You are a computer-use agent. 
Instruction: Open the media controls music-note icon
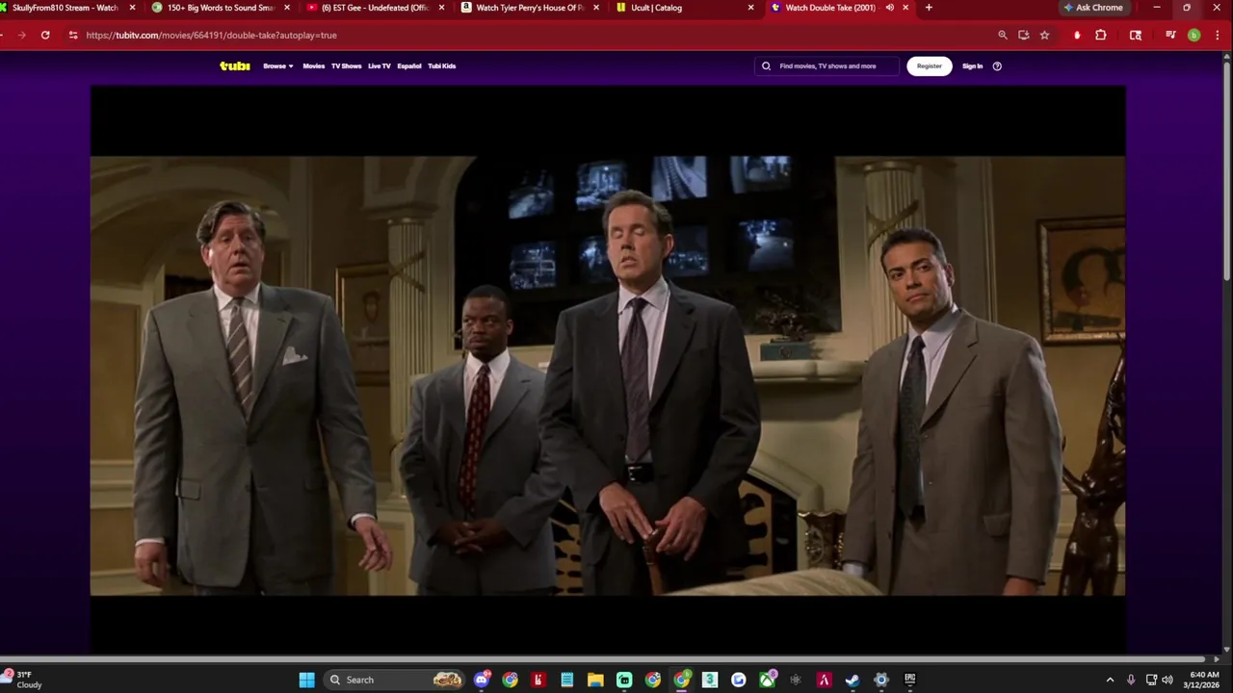pos(1170,35)
